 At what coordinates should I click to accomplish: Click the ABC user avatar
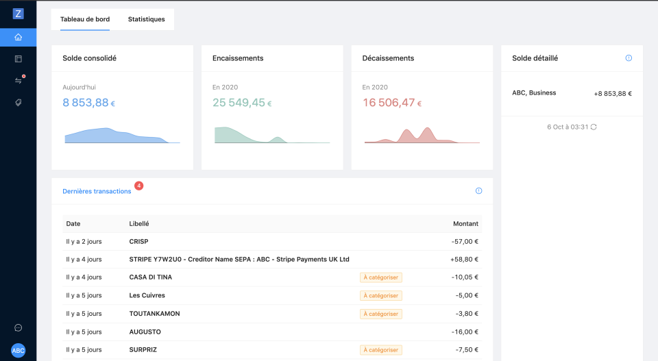tap(19, 350)
